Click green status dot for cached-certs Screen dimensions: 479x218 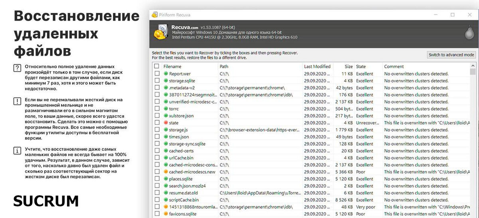pyautogui.click(x=166, y=151)
